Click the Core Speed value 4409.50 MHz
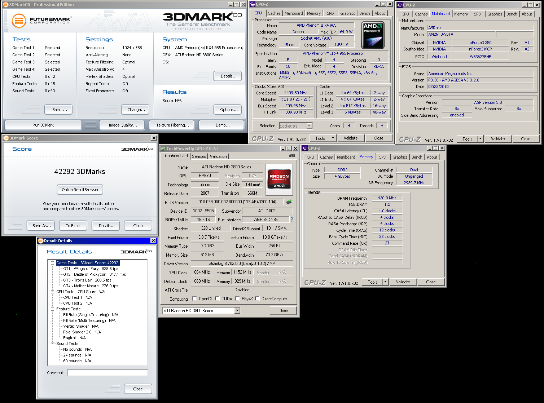The image size is (544, 403). [x=296, y=93]
